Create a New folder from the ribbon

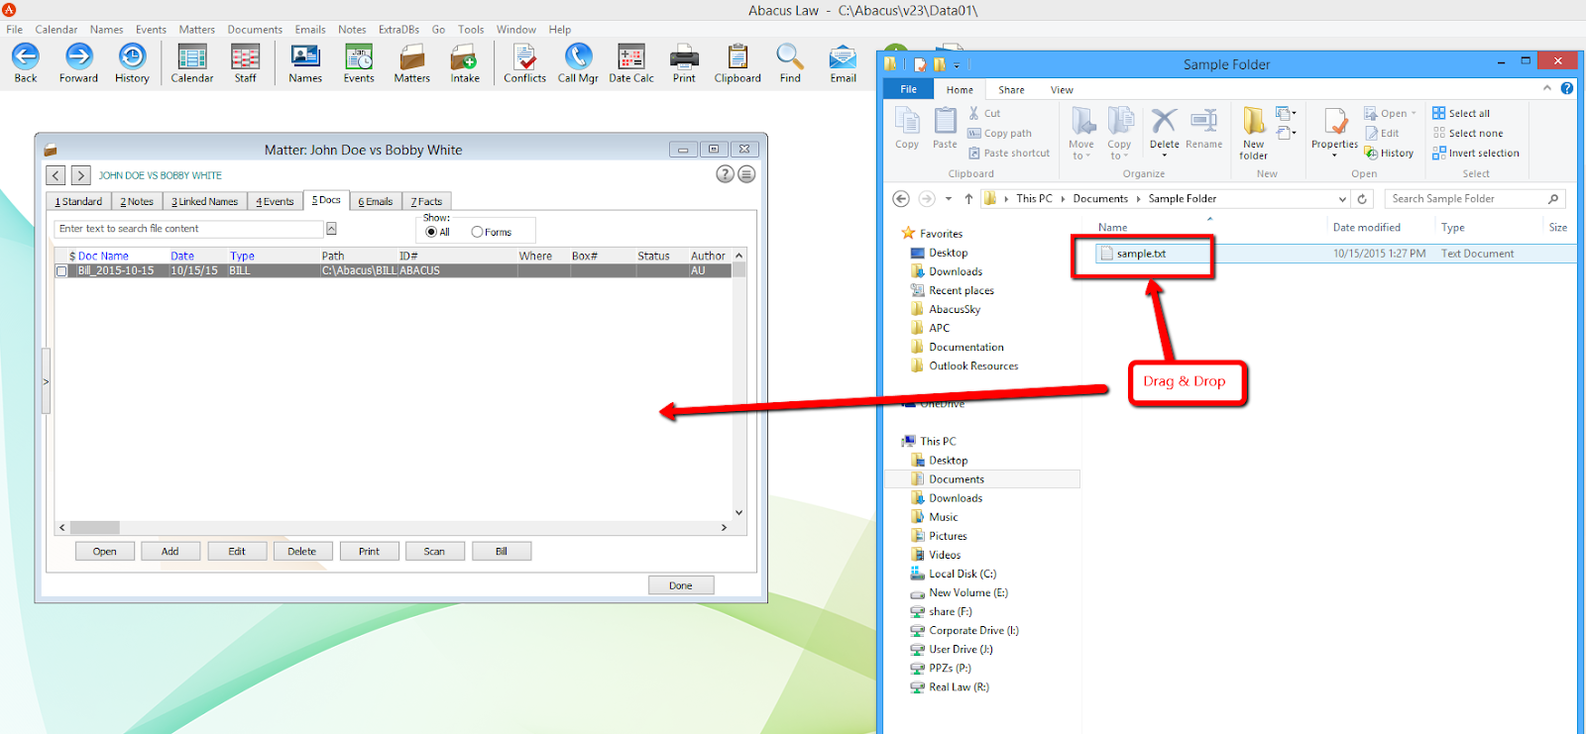pyautogui.click(x=1253, y=133)
